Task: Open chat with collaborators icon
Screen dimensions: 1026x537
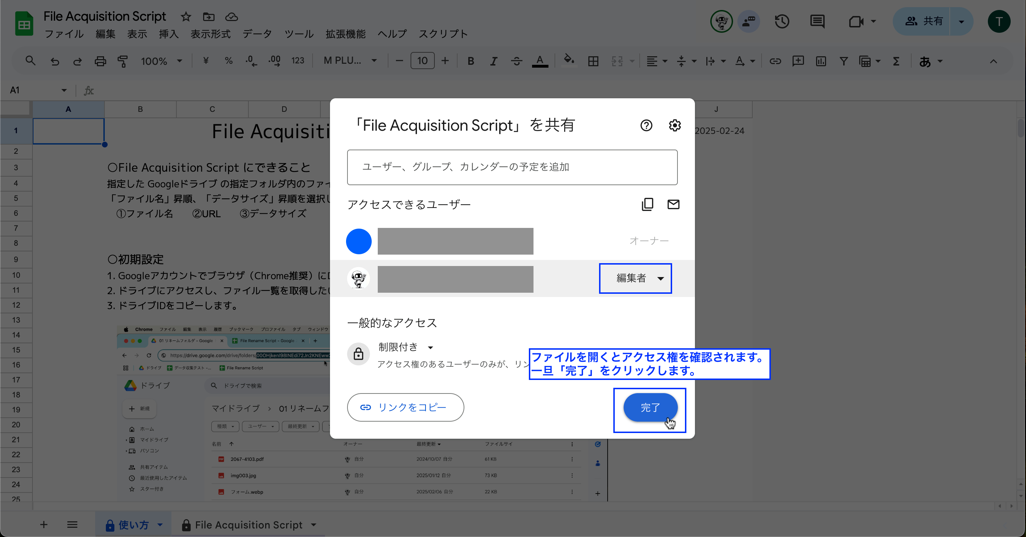Action: click(x=748, y=21)
